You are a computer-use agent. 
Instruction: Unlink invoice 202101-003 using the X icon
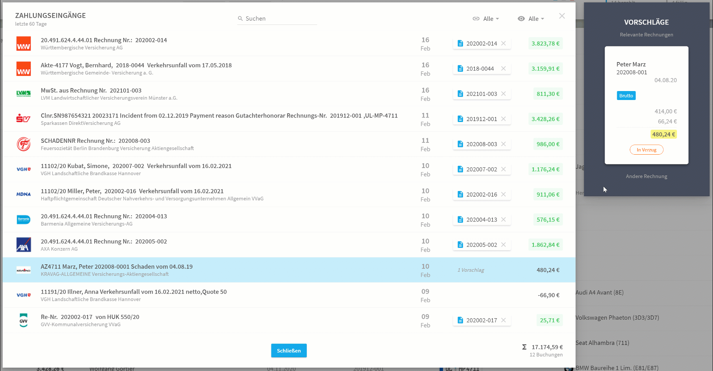point(504,94)
